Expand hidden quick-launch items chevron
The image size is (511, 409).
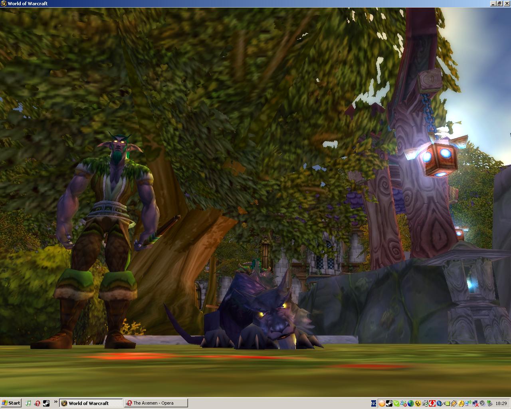[55, 401]
